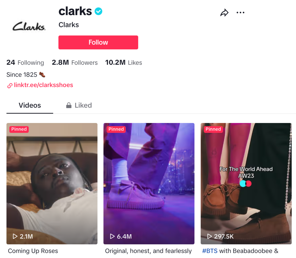Click the #BTS hashtag link
This screenshot has width=296, height=258.
pos(210,251)
